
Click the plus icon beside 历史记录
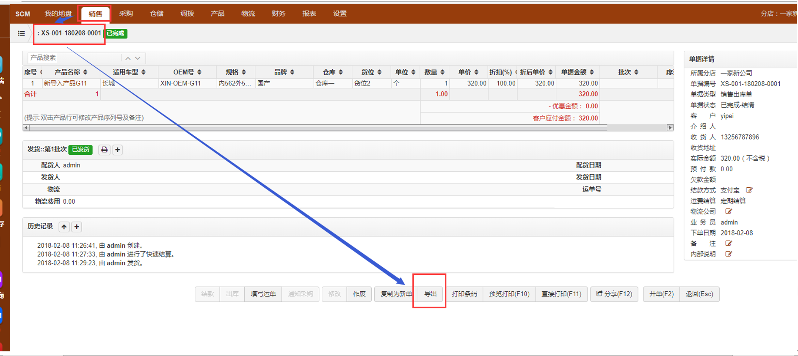77,227
